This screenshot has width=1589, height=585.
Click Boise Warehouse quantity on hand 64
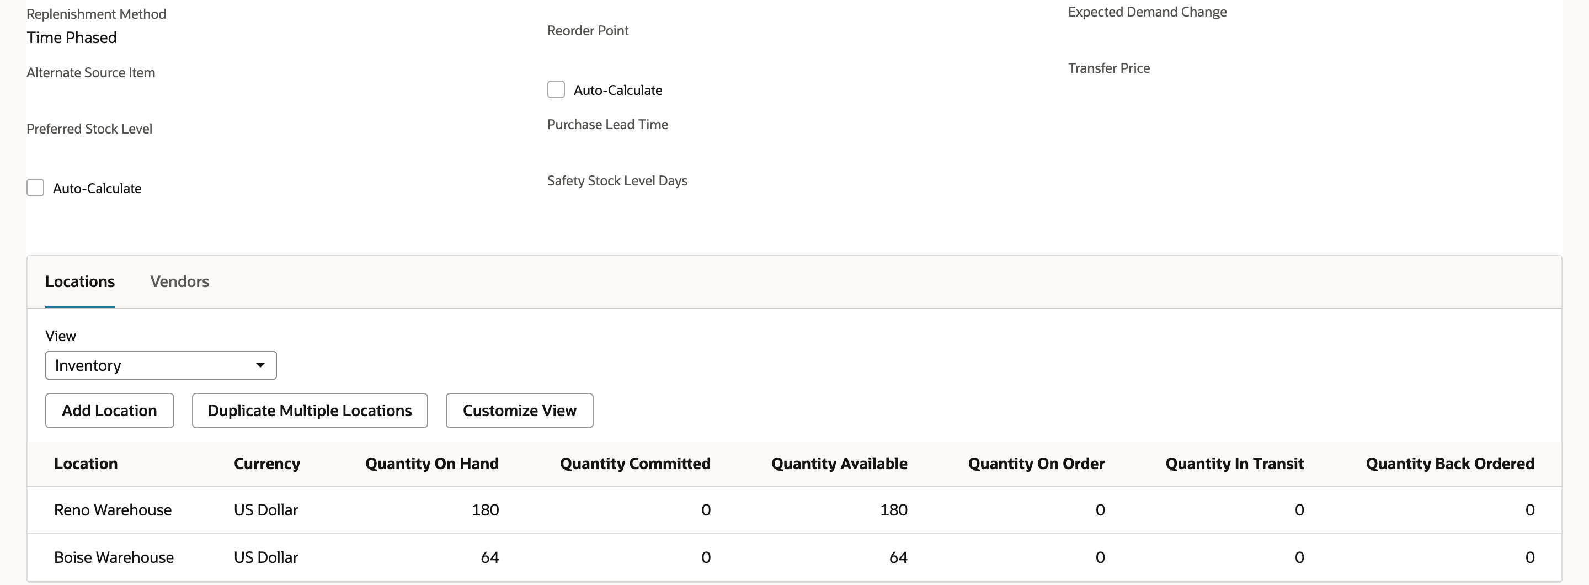(490, 557)
